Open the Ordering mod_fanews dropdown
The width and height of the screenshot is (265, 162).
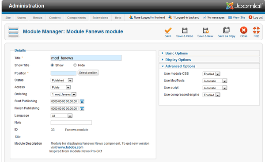(x=64, y=94)
